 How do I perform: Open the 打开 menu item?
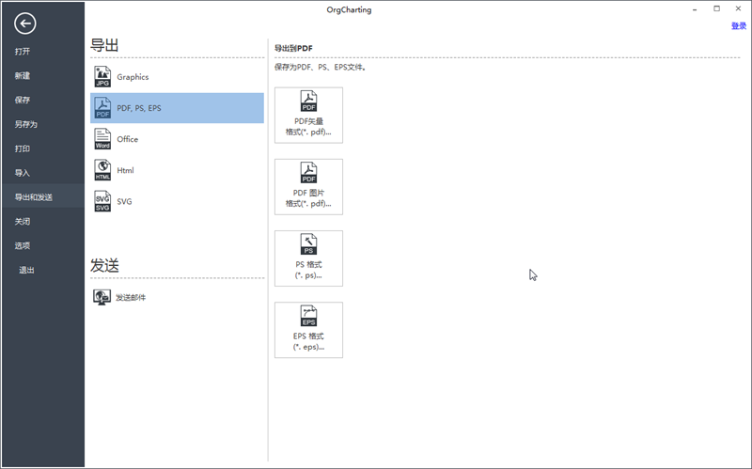[23, 52]
